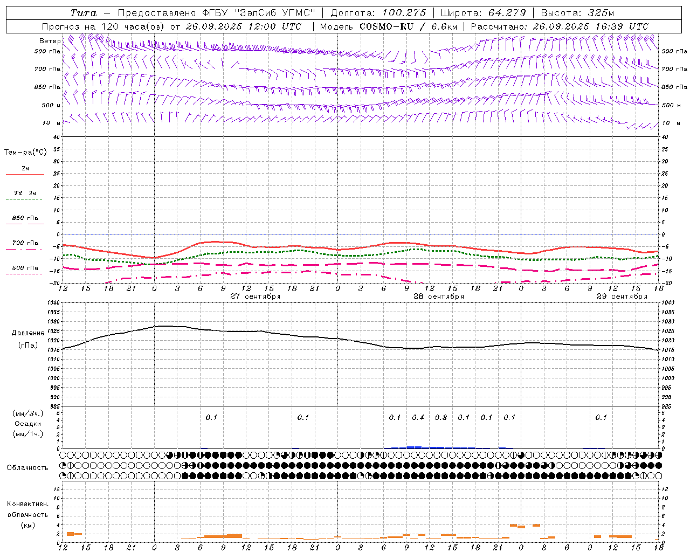Click the precipitation value "0.4"
The width and height of the screenshot is (690, 552).
pos(418,417)
